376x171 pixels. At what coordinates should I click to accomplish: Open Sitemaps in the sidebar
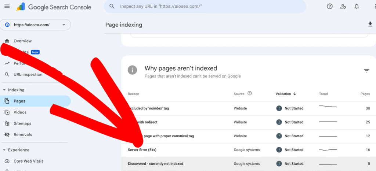22,124
